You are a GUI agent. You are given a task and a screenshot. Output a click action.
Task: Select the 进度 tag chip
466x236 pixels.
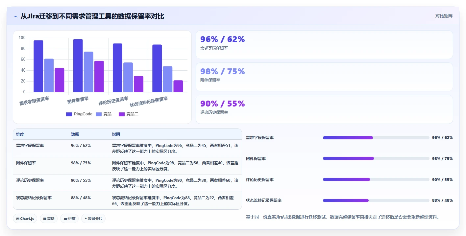[69, 219]
